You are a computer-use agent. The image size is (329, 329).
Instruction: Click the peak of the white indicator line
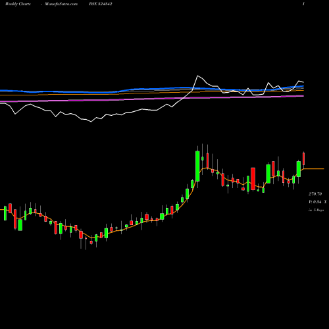[x=198, y=76]
